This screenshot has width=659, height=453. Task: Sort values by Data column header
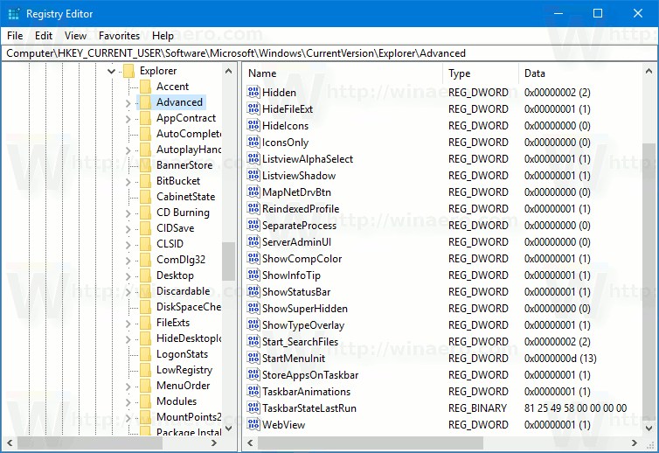(x=580, y=73)
